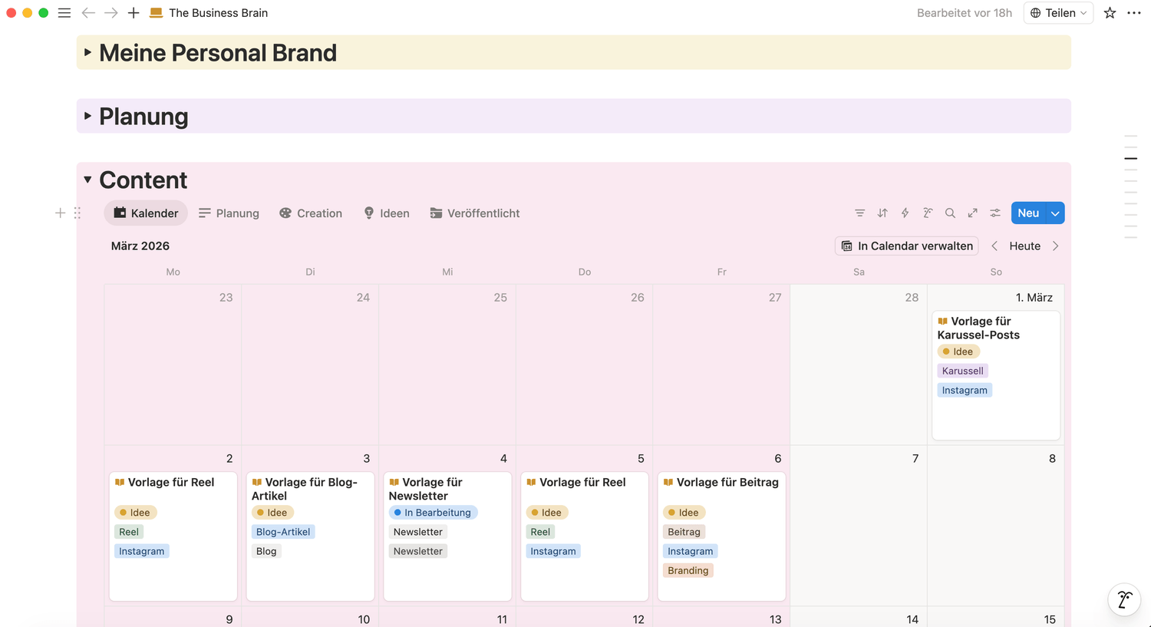Open the dropdown arrow next to Neu
The image size is (1151, 627).
1055,213
